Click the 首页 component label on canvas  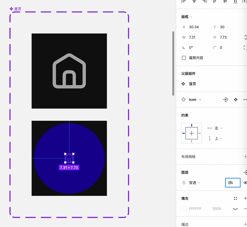point(16,9)
